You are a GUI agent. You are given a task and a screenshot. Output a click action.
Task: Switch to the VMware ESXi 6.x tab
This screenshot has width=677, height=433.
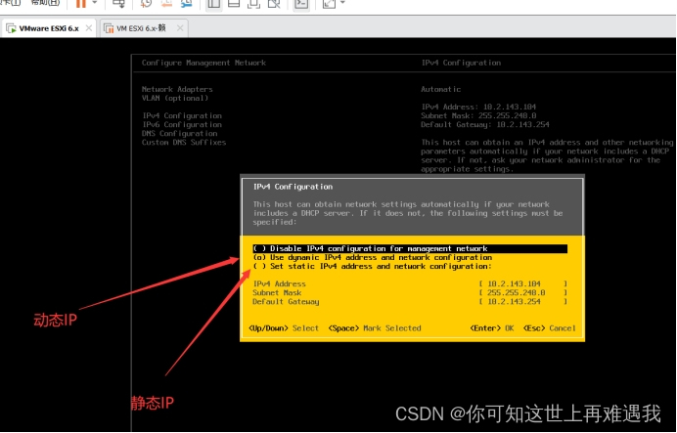(x=48, y=28)
